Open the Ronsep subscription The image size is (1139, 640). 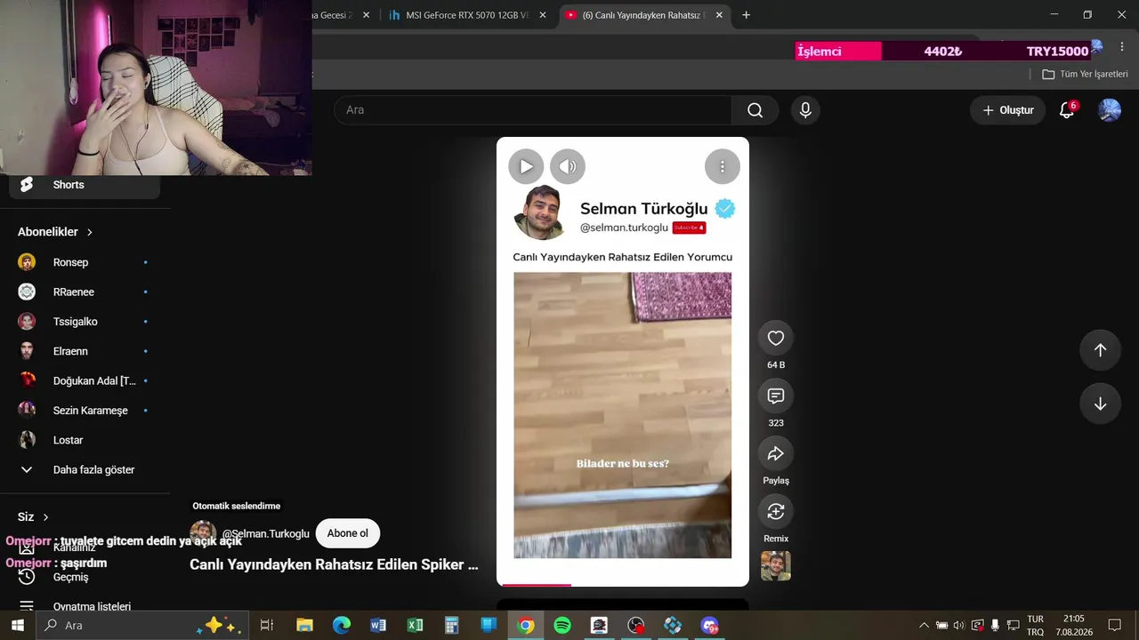85,262
